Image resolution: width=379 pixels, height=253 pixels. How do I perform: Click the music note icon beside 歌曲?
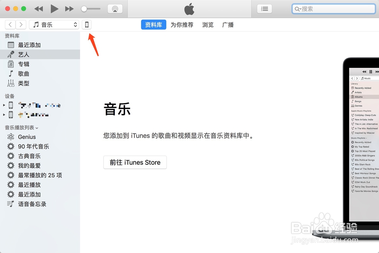pos(11,73)
